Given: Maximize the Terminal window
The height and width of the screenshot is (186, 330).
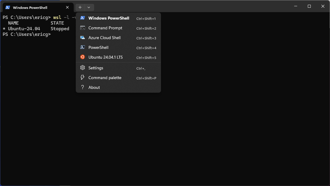Looking at the screenshot, I should coord(309,6).
